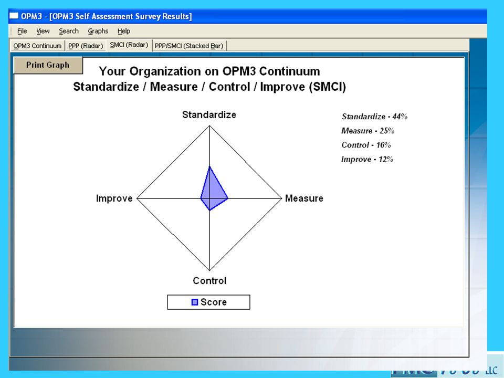
Task: Click the SMCI subtitle heading line
Action: click(209, 87)
